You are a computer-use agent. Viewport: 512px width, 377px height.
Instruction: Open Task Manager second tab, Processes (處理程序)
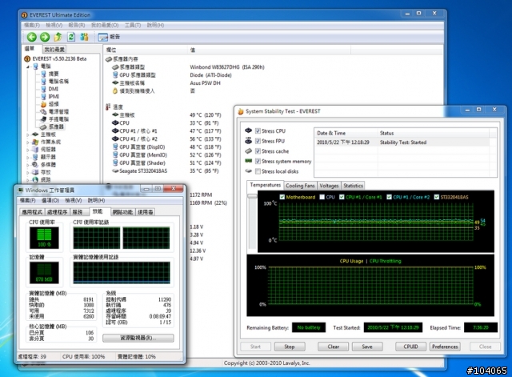pos(57,212)
